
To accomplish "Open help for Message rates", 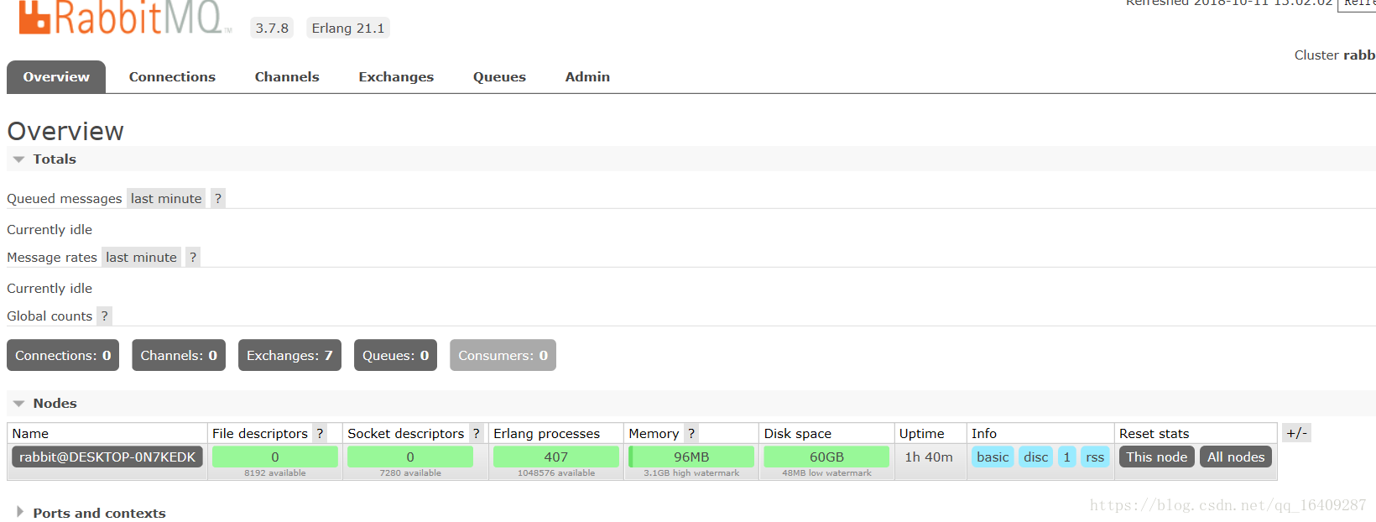I will pos(193,258).
